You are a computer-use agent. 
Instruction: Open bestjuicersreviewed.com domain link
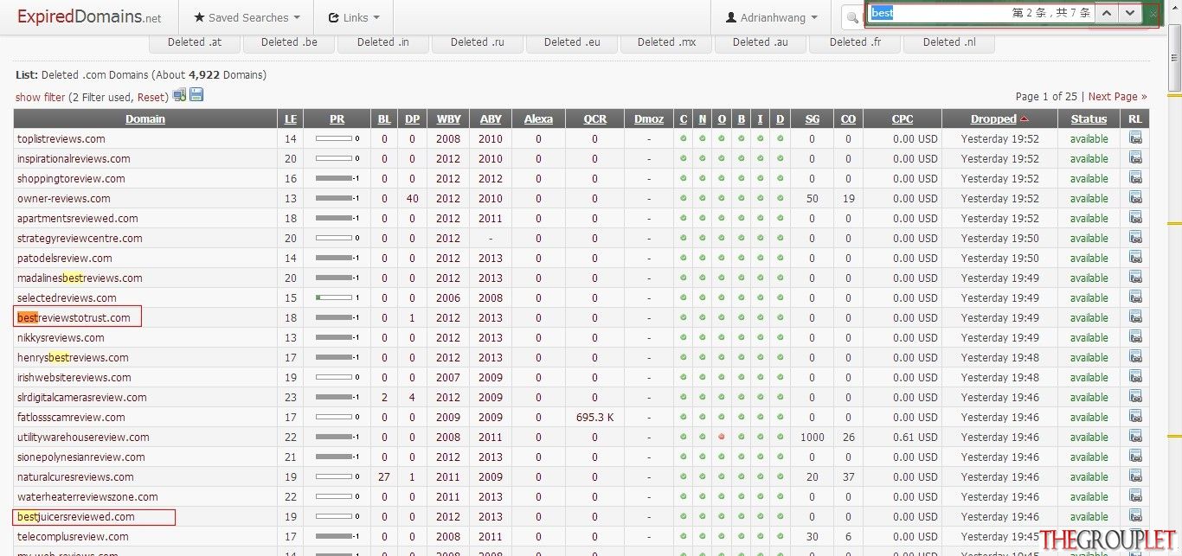tap(76, 516)
